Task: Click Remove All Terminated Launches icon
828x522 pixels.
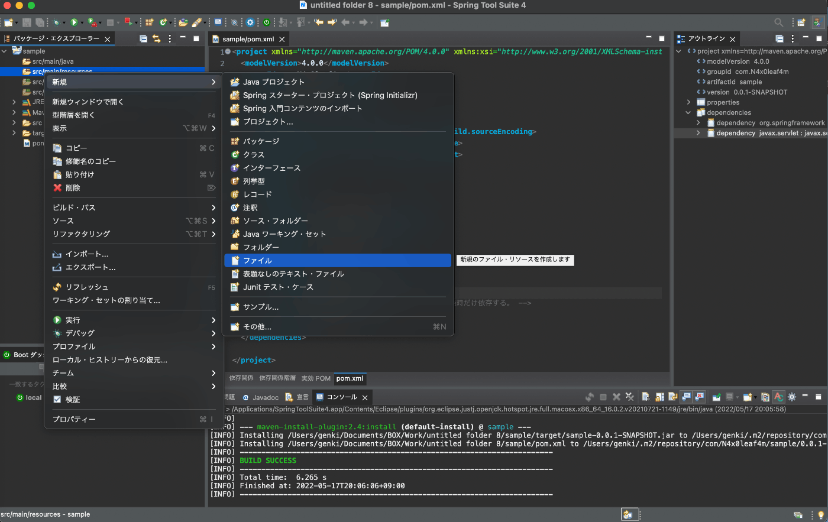Action: pos(629,397)
